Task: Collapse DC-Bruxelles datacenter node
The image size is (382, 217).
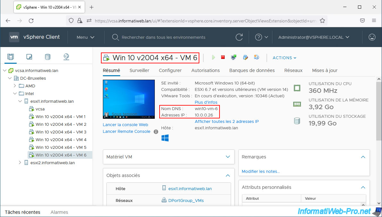Action: coord(10,78)
